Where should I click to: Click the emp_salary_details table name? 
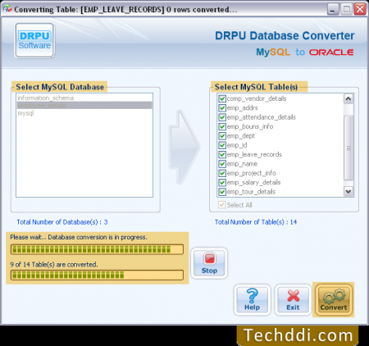253,182
